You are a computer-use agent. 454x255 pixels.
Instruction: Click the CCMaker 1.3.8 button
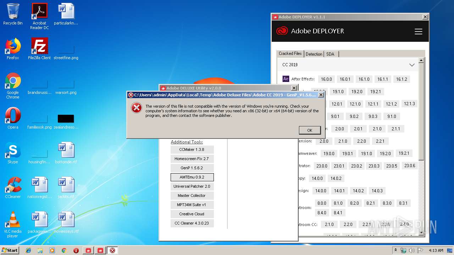[192, 149]
